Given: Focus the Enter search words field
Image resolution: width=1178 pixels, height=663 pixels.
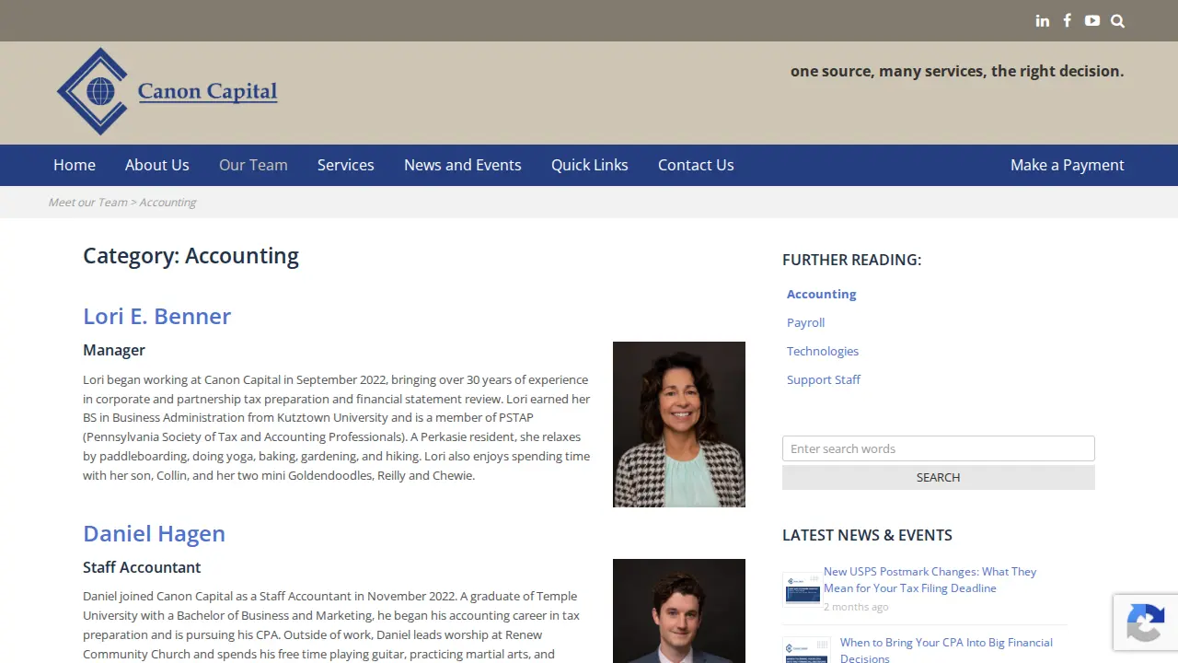Looking at the screenshot, I should click(x=939, y=448).
